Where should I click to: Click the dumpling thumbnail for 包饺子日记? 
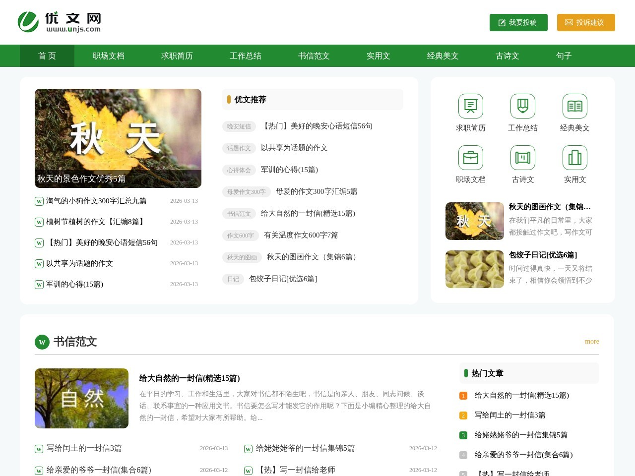(474, 269)
